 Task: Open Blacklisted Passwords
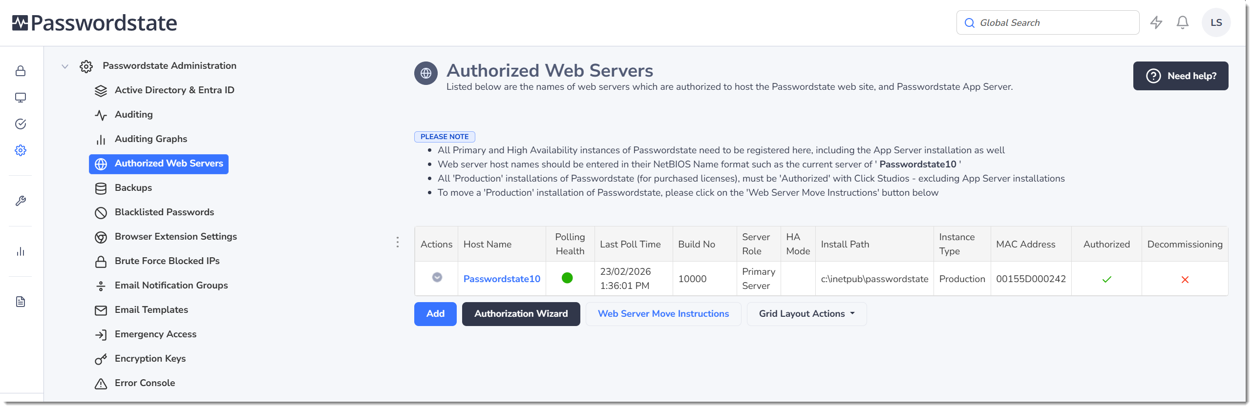click(x=164, y=212)
